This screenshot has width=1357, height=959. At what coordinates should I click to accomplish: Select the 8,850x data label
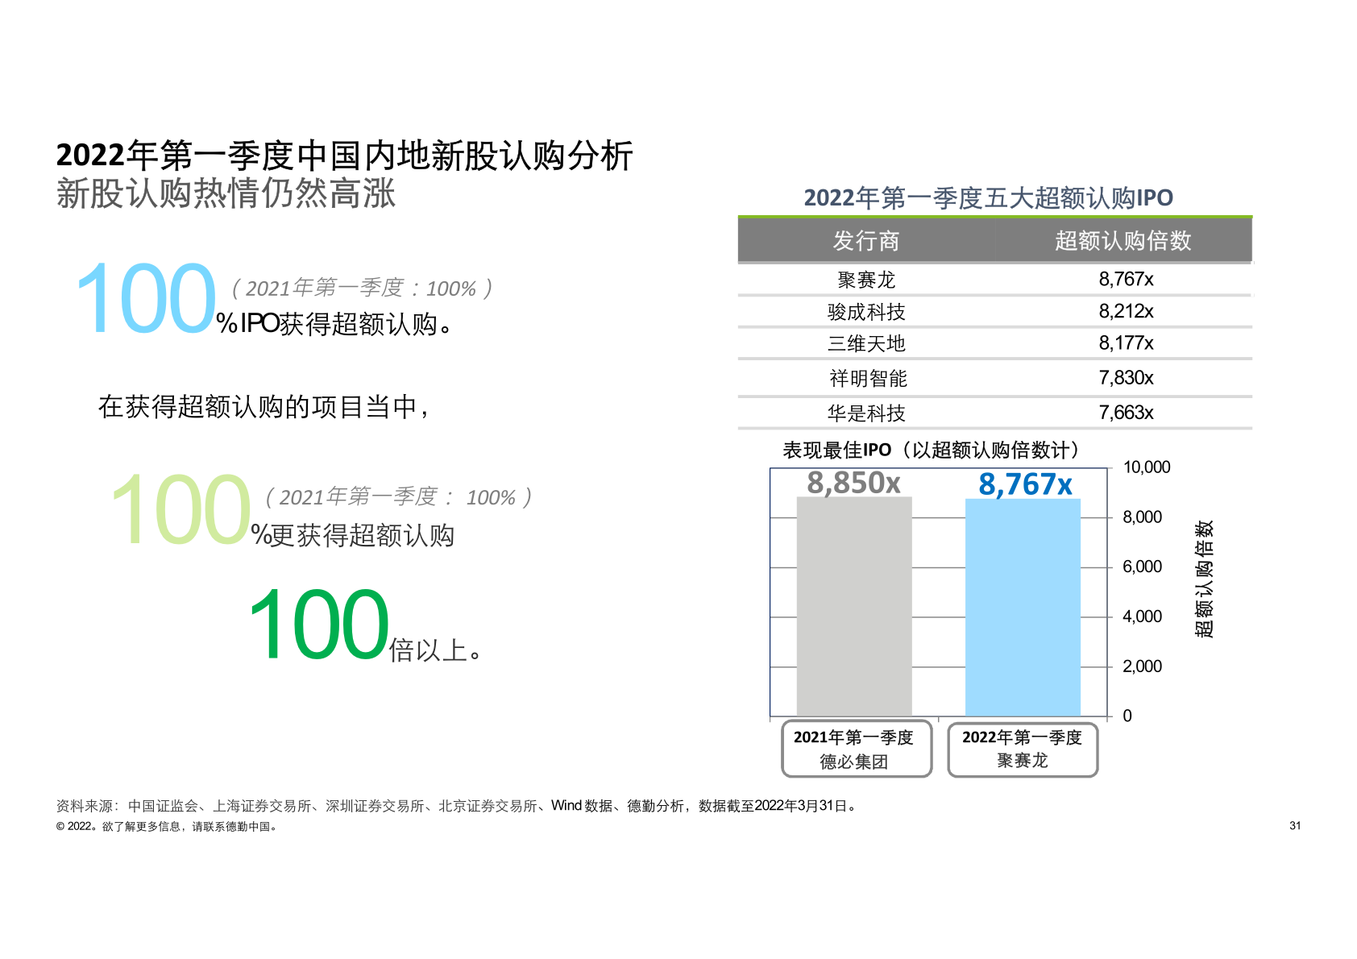coord(853,483)
